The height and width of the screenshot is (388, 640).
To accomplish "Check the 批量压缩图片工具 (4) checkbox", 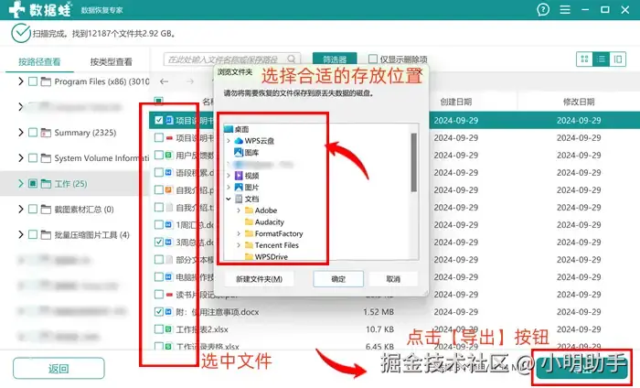I will (33, 235).
